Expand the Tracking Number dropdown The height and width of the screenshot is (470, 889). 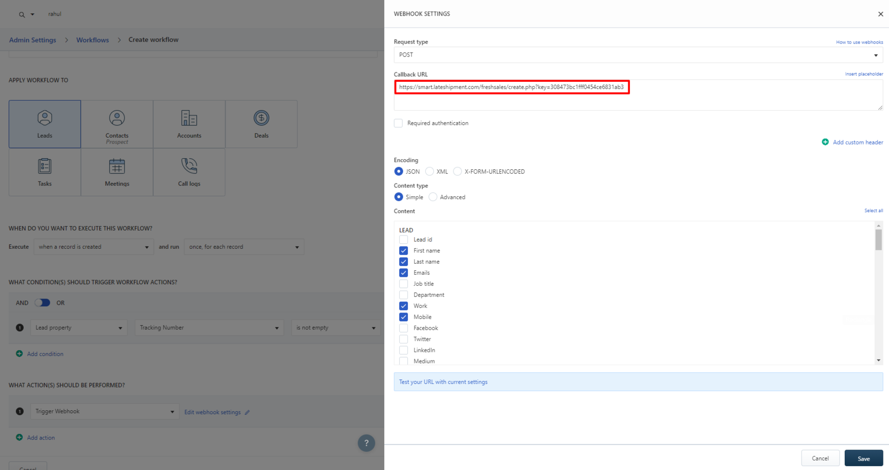[209, 328]
